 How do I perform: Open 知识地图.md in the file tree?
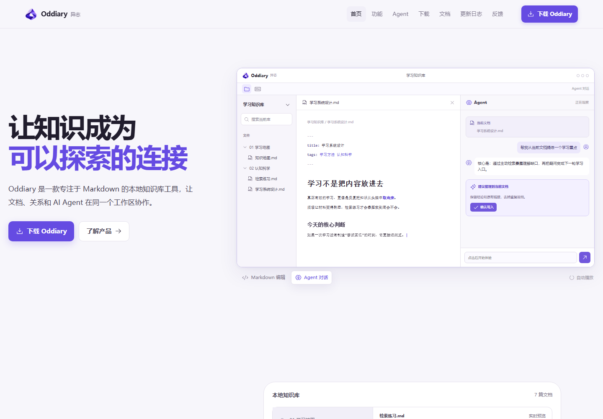coord(266,158)
